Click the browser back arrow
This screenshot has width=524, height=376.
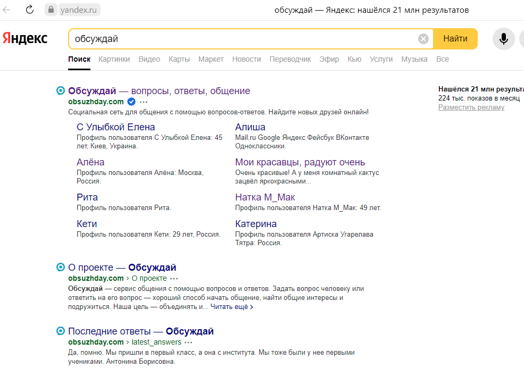(x=6, y=10)
